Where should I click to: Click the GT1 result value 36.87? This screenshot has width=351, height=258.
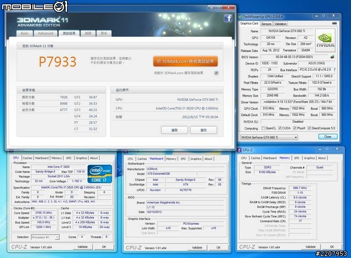click(x=93, y=97)
